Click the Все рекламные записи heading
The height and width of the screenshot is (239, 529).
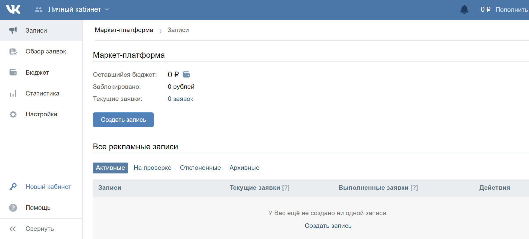136,147
